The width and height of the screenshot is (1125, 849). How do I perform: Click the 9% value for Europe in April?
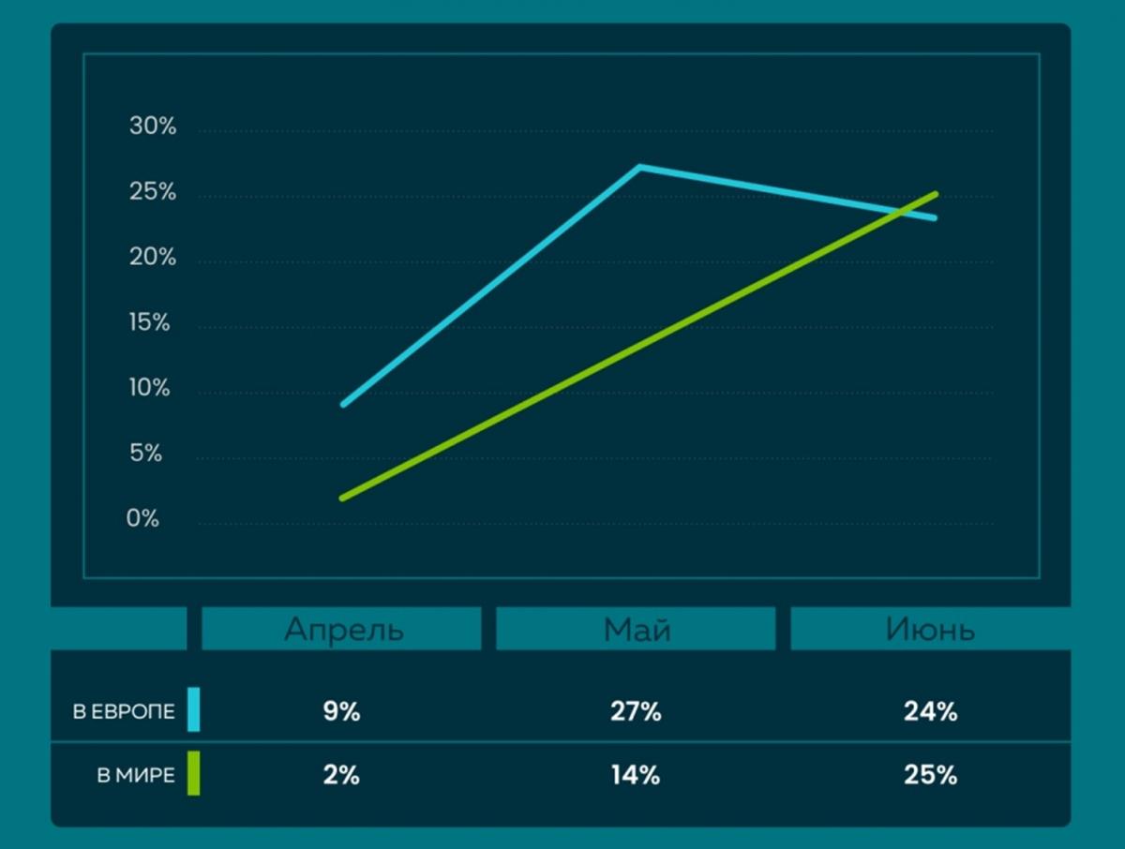click(x=341, y=711)
